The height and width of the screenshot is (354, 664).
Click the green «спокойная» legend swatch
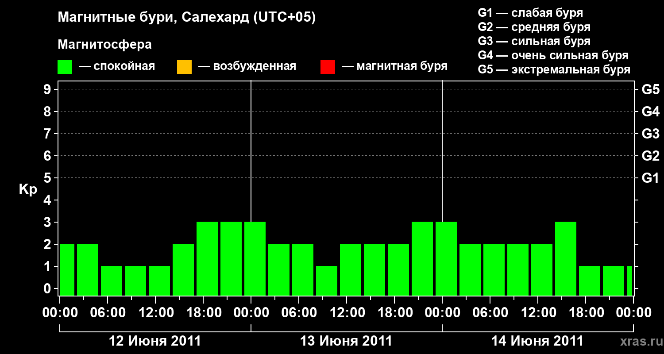65,67
